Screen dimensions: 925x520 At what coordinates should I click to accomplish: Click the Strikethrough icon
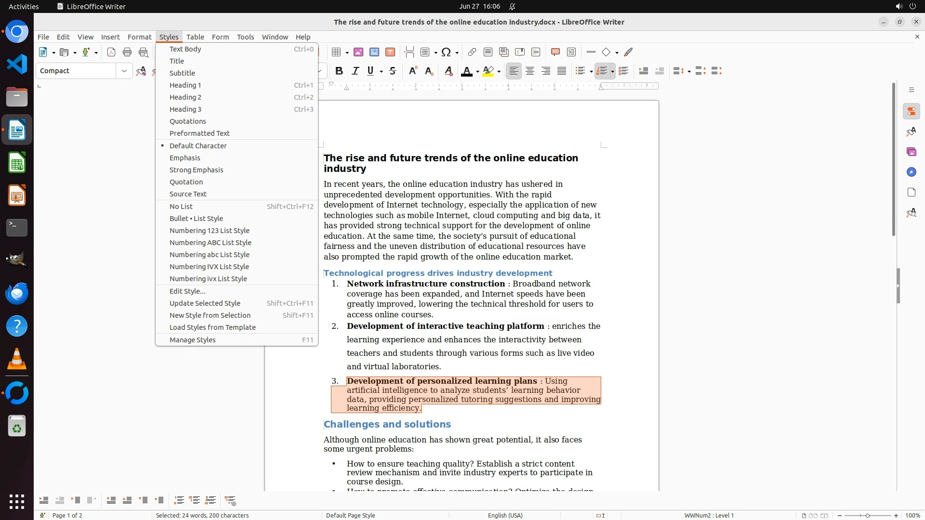pos(393,71)
